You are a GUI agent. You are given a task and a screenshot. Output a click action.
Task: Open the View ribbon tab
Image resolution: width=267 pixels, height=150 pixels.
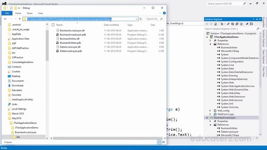(x=40, y=13)
